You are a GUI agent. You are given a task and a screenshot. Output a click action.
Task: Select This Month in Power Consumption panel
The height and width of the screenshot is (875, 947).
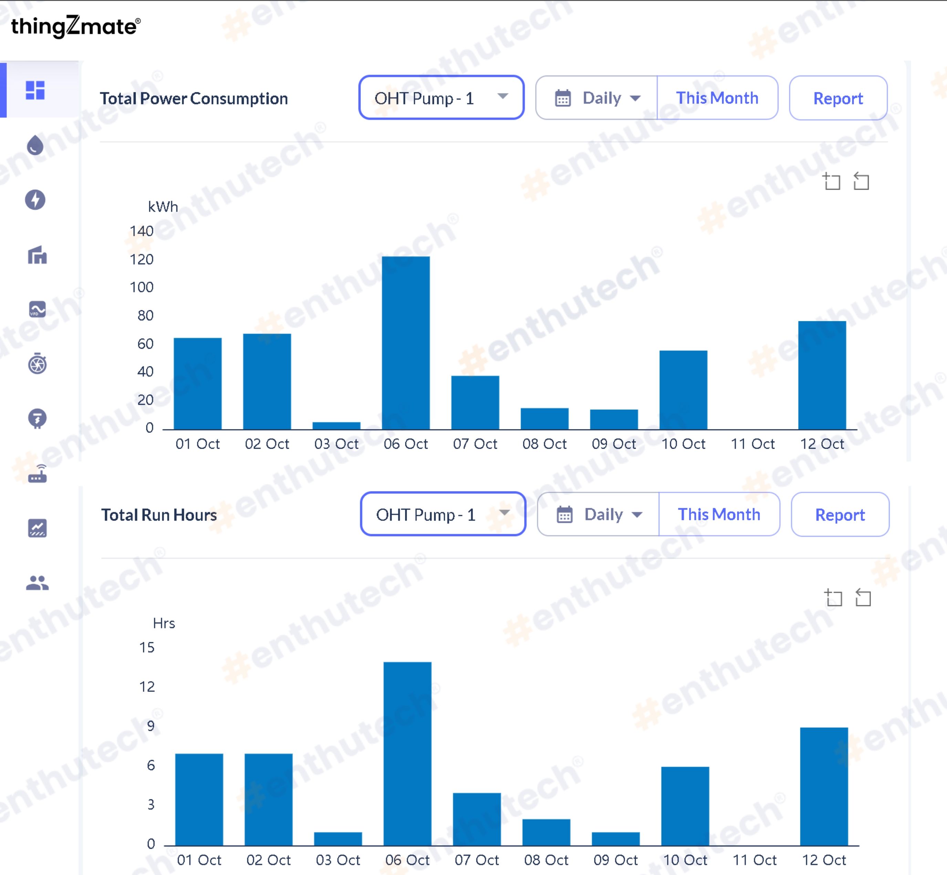(x=717, y=98)
